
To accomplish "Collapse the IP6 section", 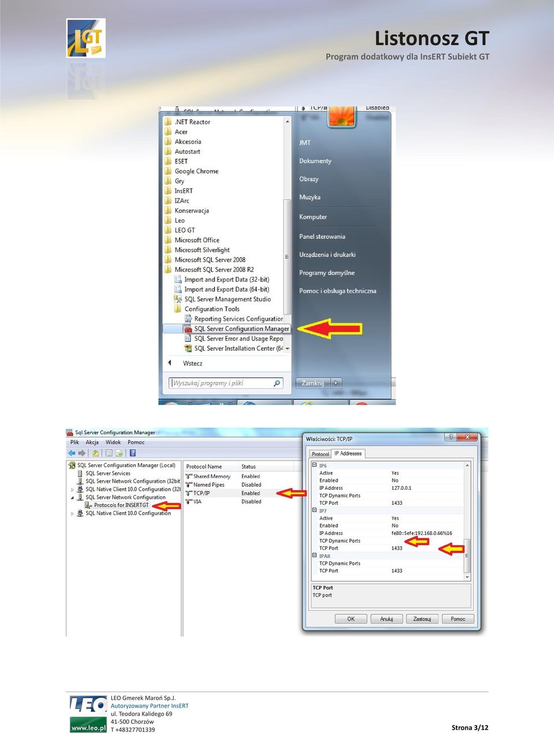I will pyautogui.click(x=315, y=465).
